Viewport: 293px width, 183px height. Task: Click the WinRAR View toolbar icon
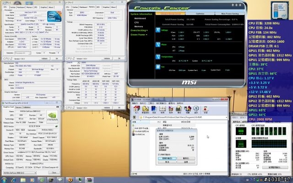(x=163, y=110)
